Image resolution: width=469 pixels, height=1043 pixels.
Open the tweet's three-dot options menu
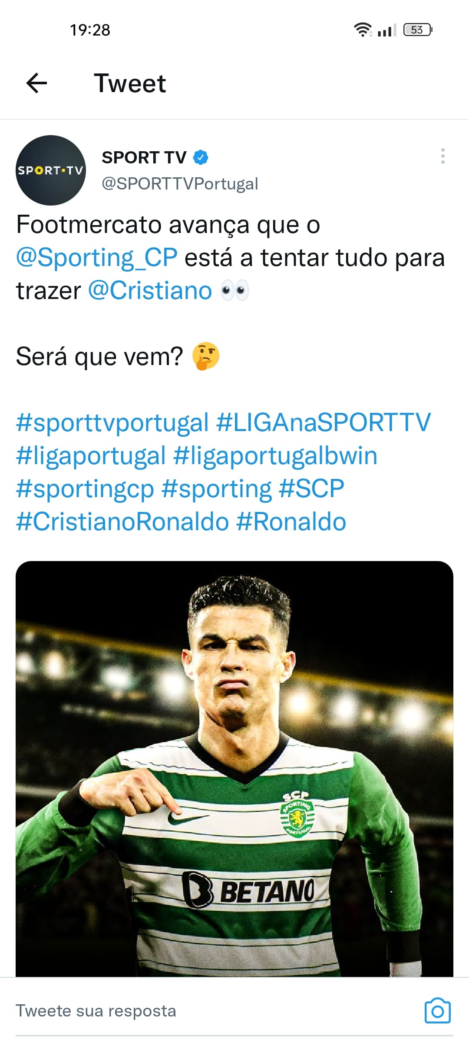(443, 156)
